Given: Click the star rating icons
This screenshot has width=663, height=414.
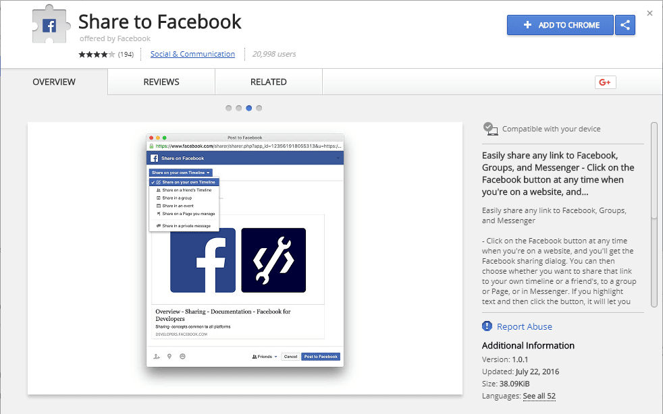Looking at the screenshot, I should pyautogui.click(x=97, y=54).
